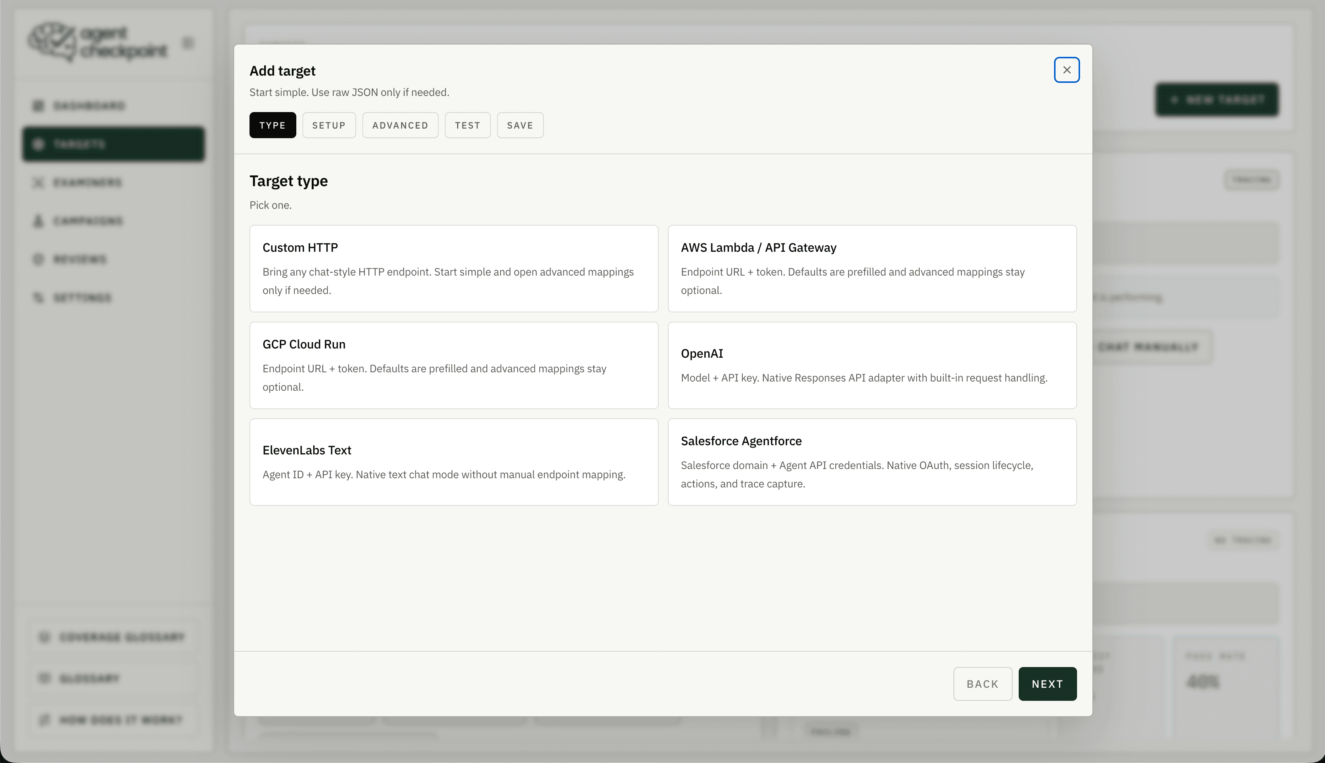Click the Examiners sidebar icon
The height and width of the screenshot is (763, 1325).
point(38,182)
